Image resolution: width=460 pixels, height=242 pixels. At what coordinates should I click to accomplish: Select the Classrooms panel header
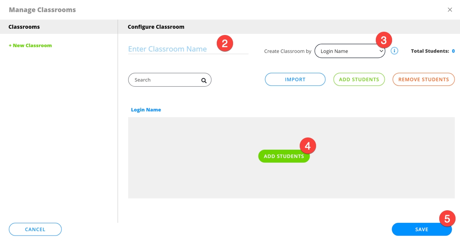[x=24, y=27]
